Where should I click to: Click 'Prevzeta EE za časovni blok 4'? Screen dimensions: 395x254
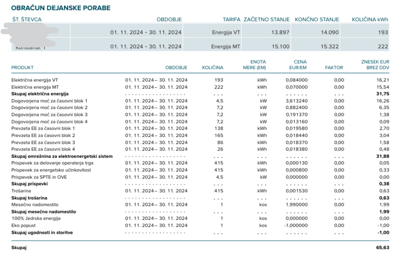pyautogui.click(x=43, y=149)
